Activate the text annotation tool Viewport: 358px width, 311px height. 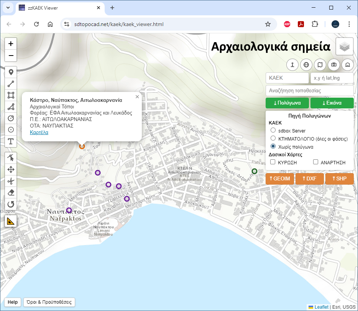11,141
